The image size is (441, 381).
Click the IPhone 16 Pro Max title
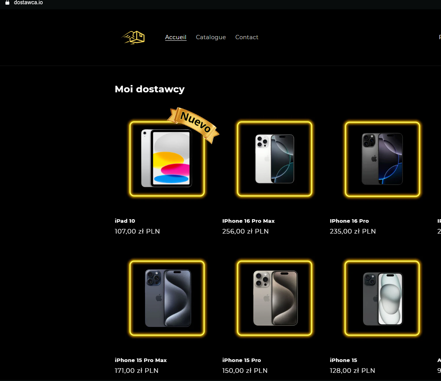pyautogui.click(x=248, y=221)
